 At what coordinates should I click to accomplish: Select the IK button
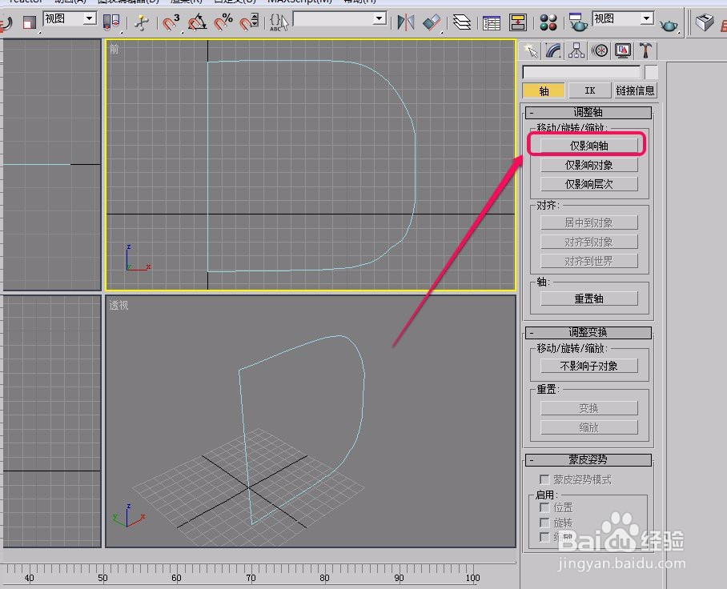pos(589,90)
